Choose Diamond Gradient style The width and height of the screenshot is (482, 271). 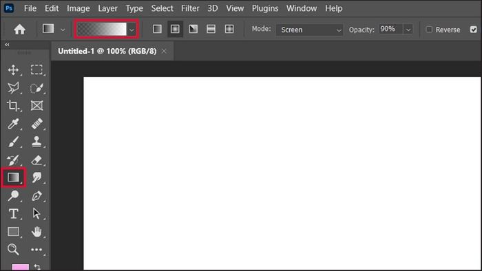coord(229,29)
